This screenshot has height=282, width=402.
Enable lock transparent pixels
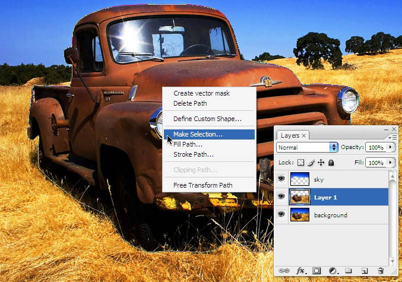[300, 163]
